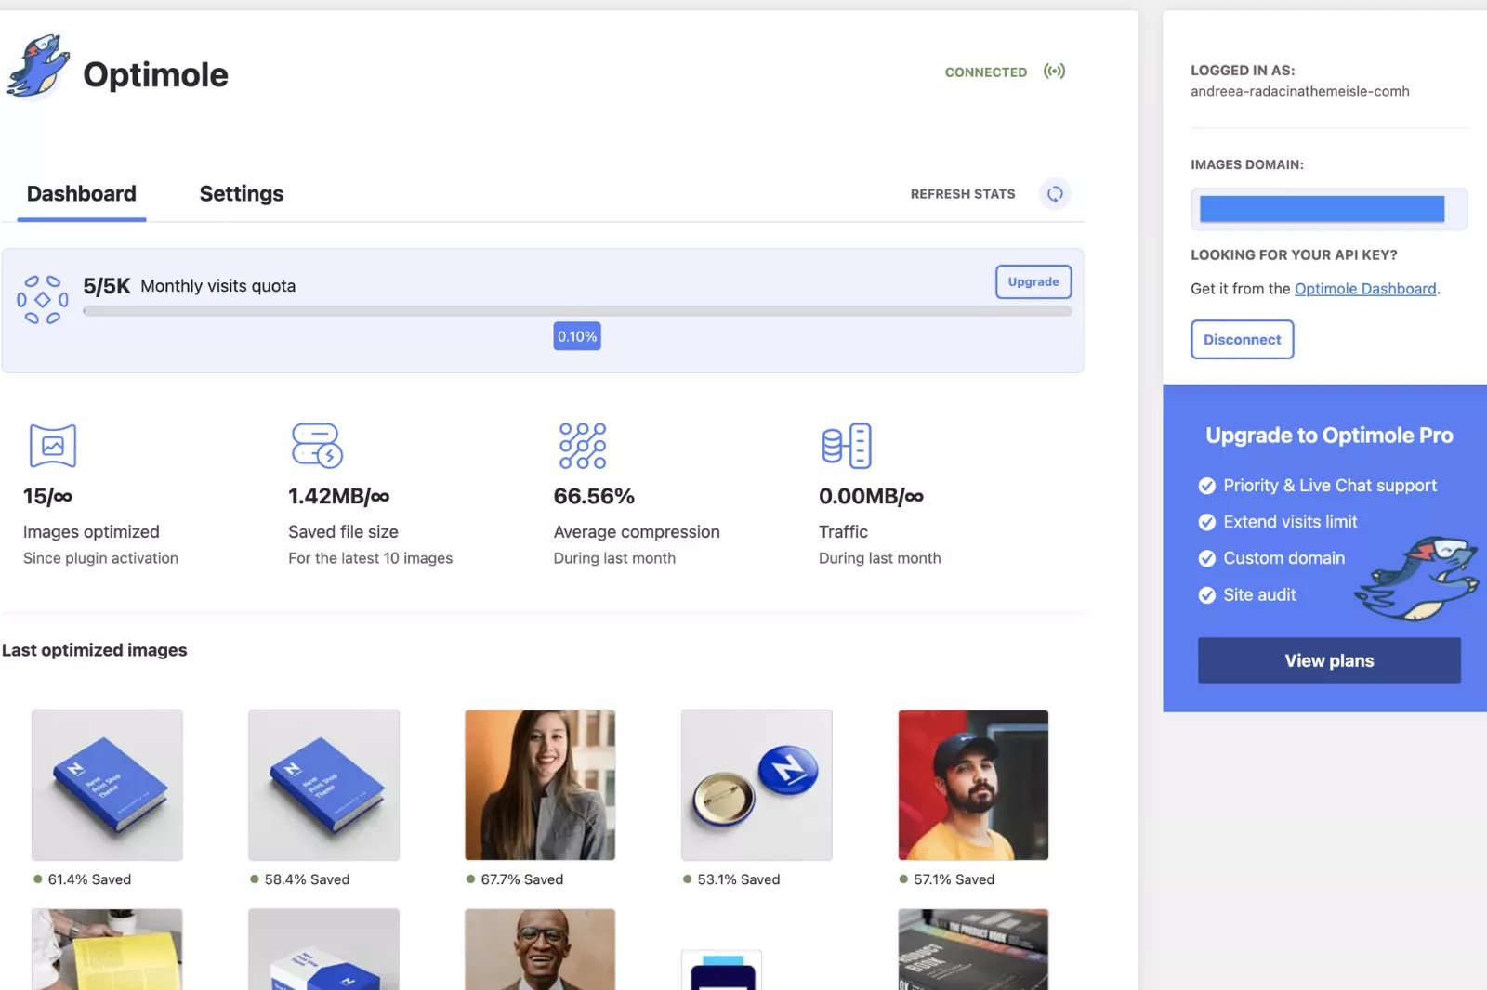Click the 0.10% progress indicator badge
1487x990 pixels.
pos(577,336)
